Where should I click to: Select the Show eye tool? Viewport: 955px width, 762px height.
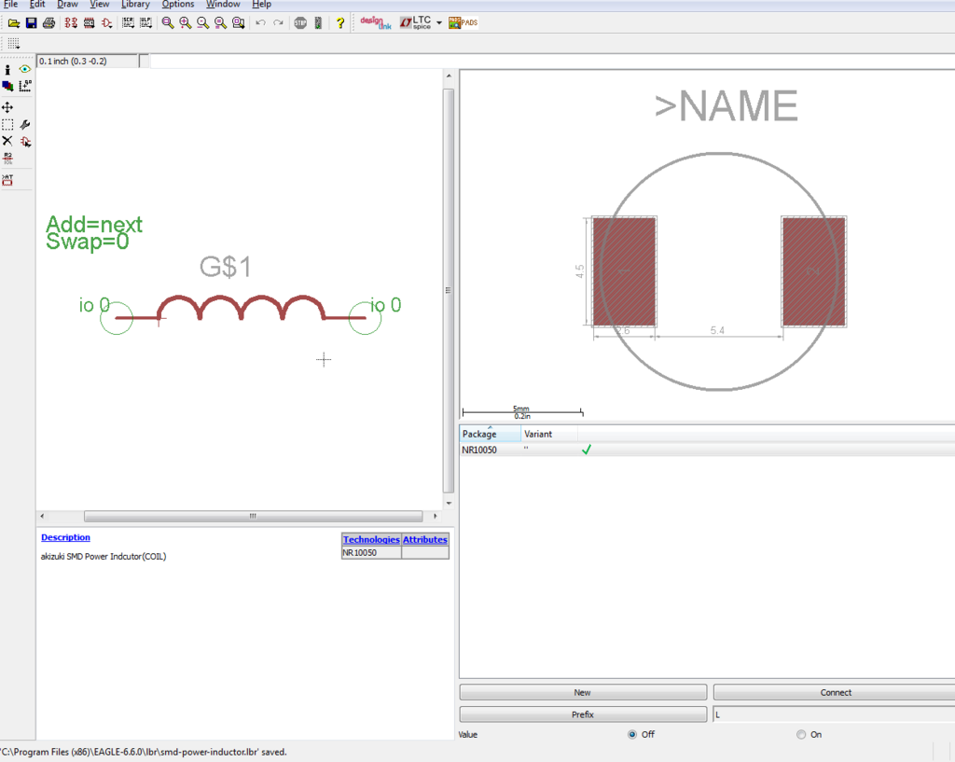(25, 69)
